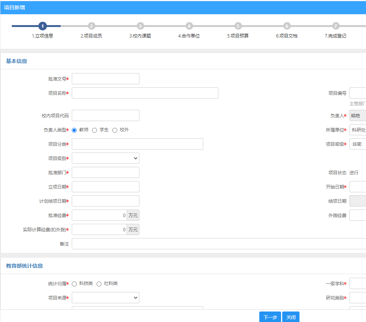This screenshot has height=322, width=366.
Task: Select step 7 完成登记 circle
Action: (x=336, y=26)
